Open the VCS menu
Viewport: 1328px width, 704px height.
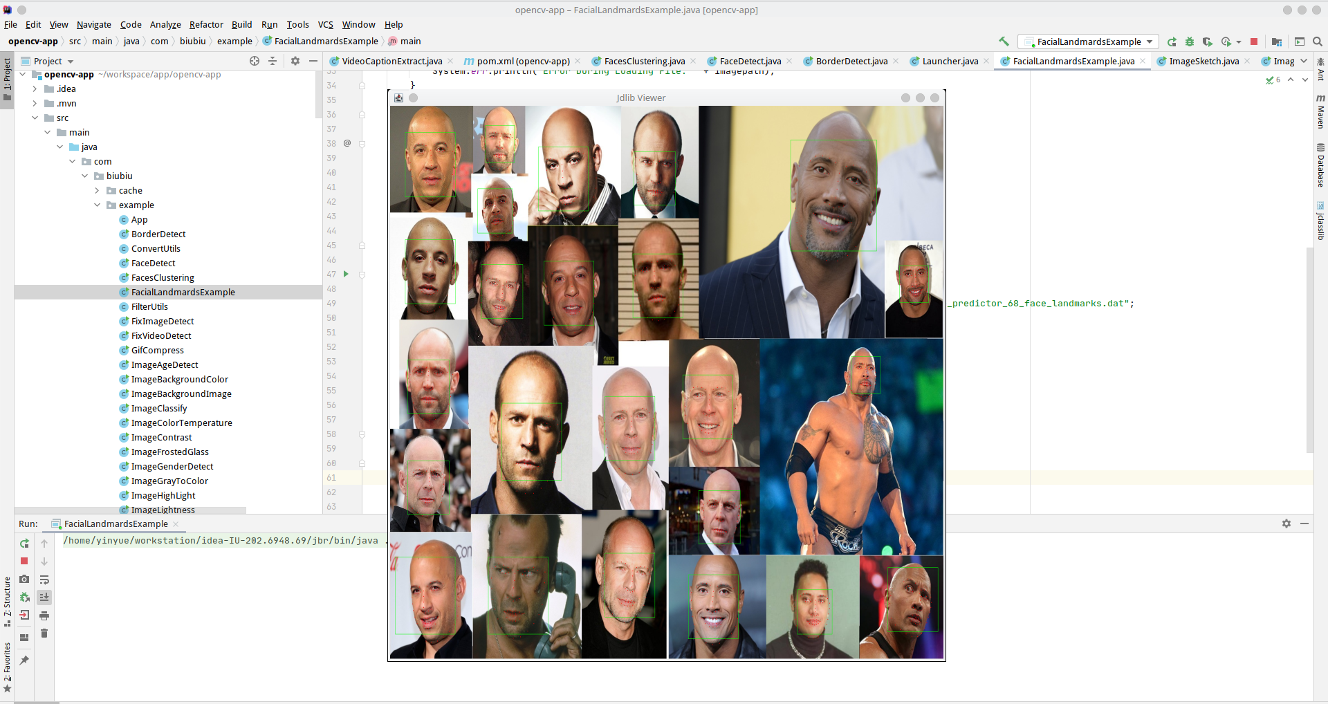pyautogui.click(x=325, y=24)
